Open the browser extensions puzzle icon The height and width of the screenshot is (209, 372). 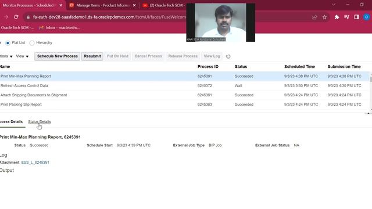pos(337,17)
